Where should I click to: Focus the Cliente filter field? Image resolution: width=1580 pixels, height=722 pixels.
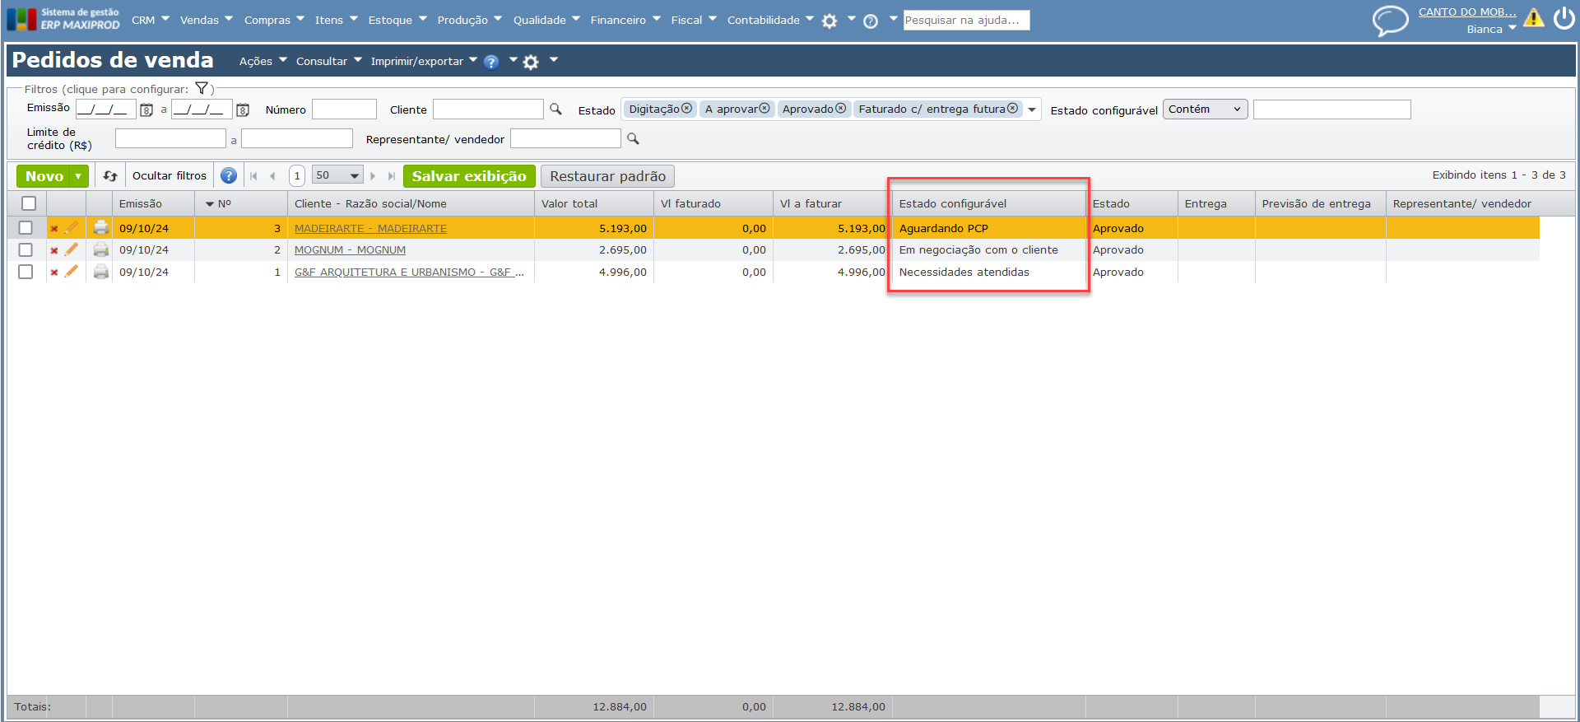click(x=488, y=109)
